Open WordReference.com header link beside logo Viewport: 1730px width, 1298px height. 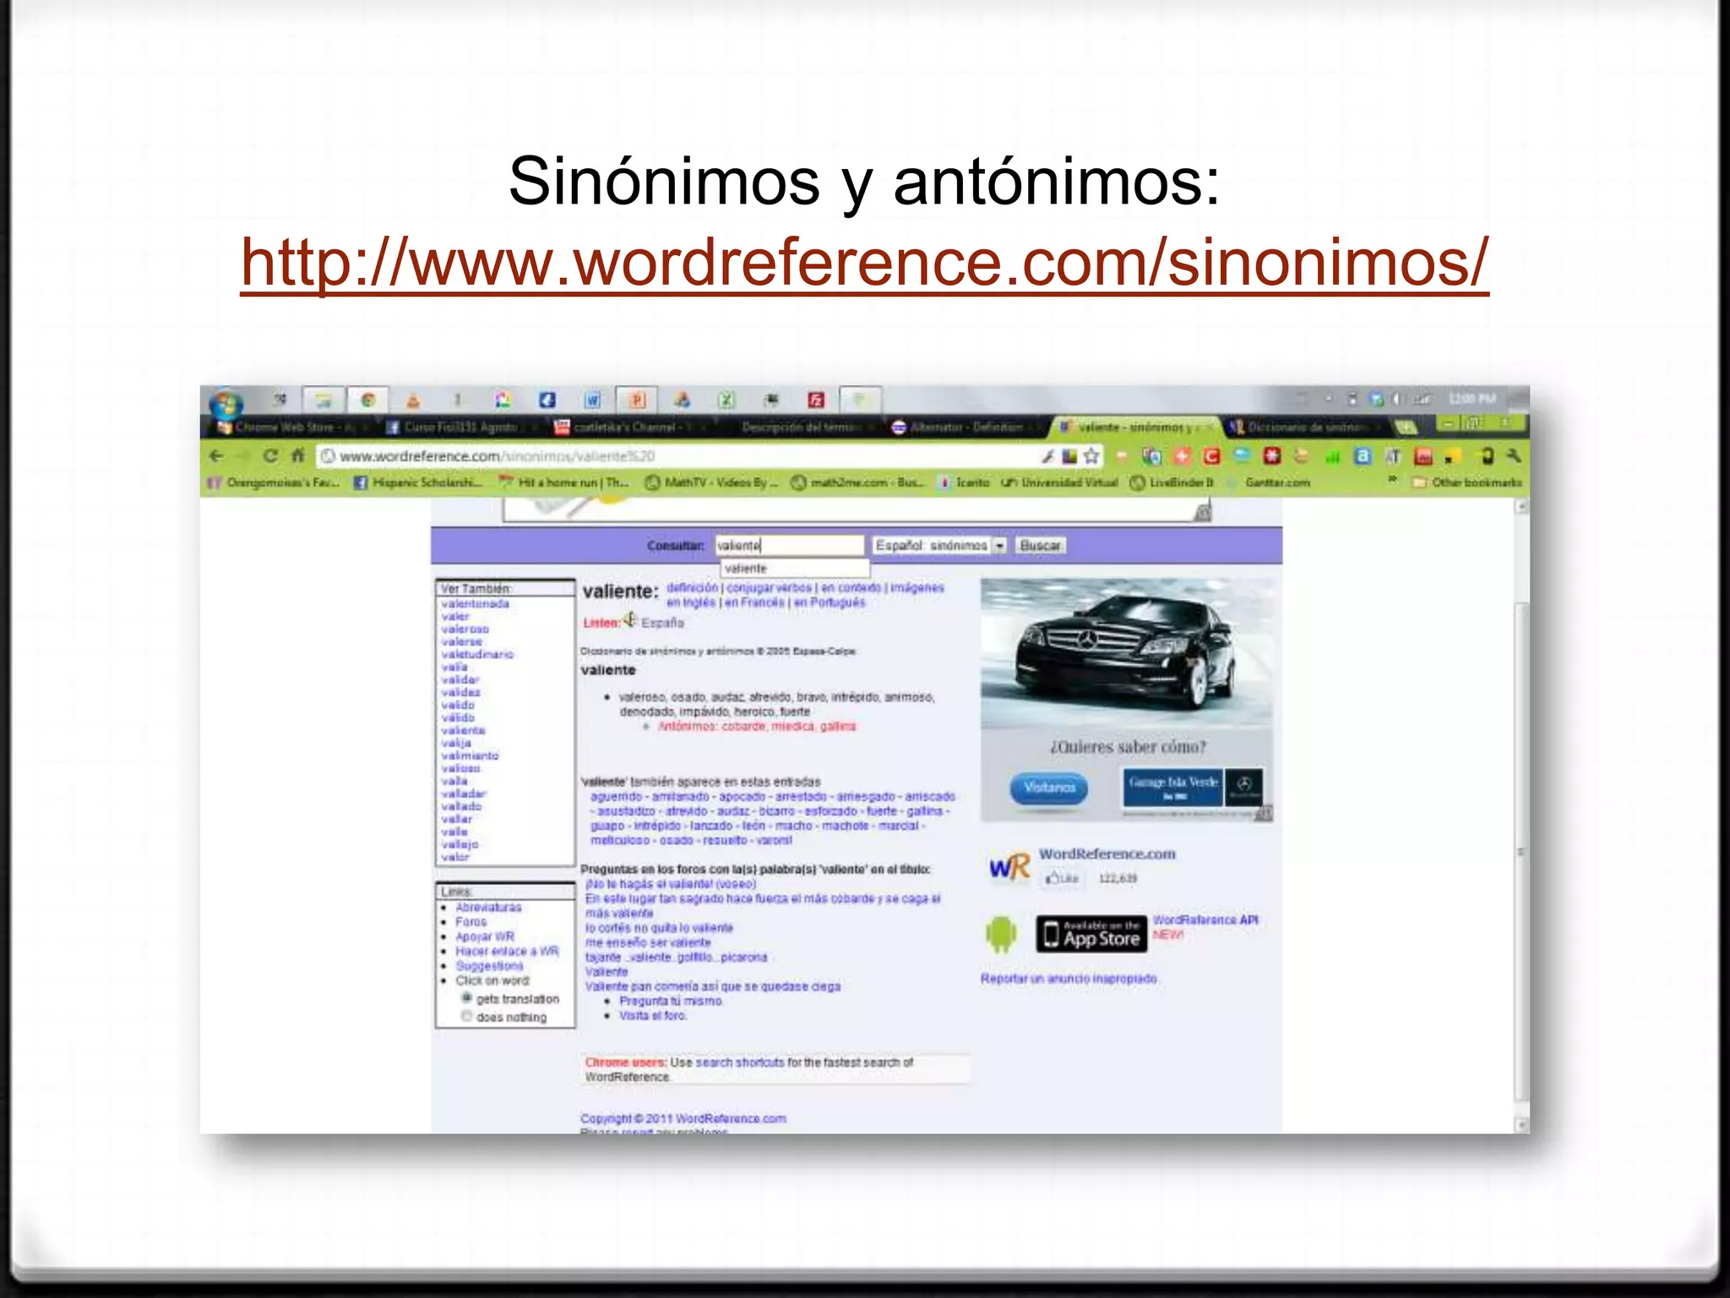coord(1107,854)
